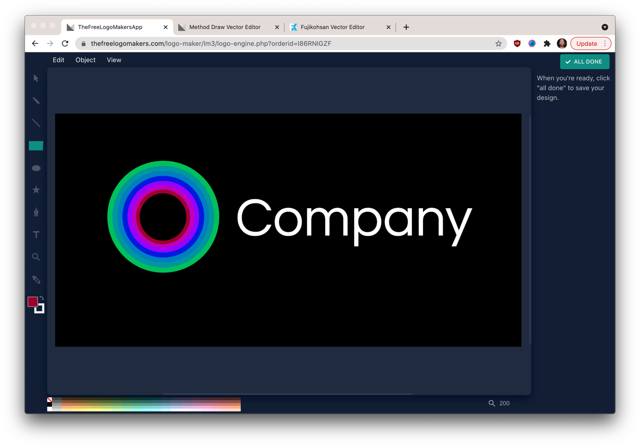Reload the current page
The height and width of the screenshot is (446, 640).
coord(65,43)
